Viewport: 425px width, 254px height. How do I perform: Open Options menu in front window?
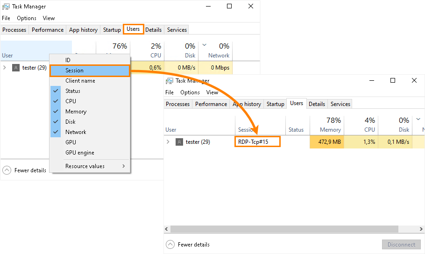[x=190, y=92]
